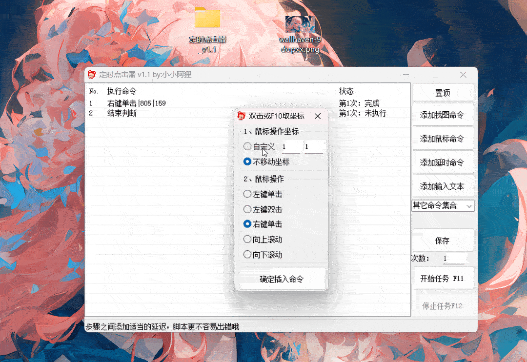Click the first custom coordinate input field
This screenshot has height=362, width=527.
coord(291,147)
